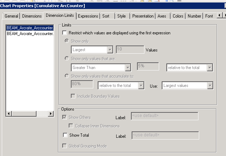Click the Show Total Label field

click(x=165, y=135)
